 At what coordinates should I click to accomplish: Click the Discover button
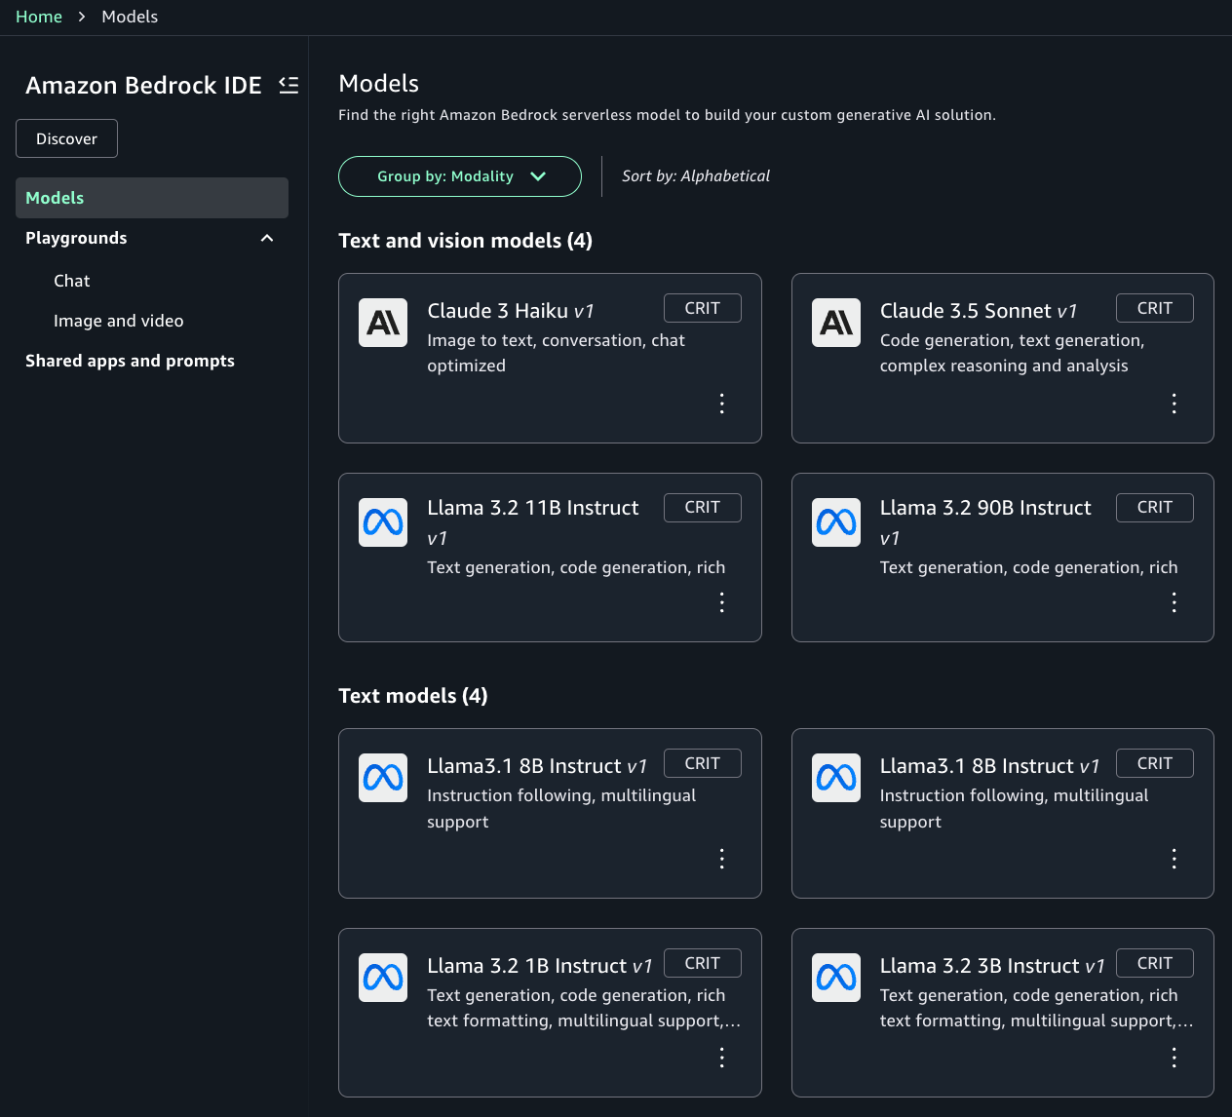[66, 138]
